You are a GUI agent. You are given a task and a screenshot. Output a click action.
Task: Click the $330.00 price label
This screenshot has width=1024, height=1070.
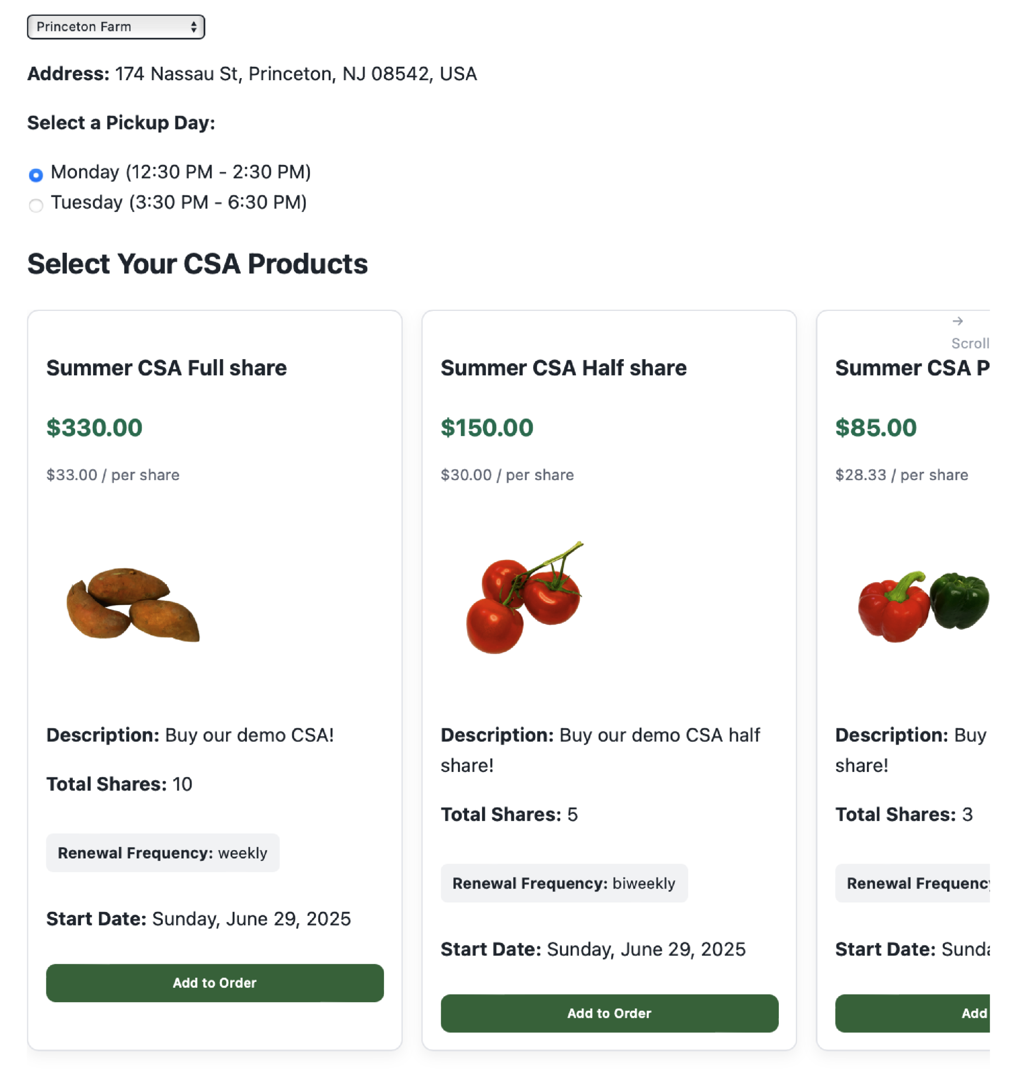tap(94, 428)
